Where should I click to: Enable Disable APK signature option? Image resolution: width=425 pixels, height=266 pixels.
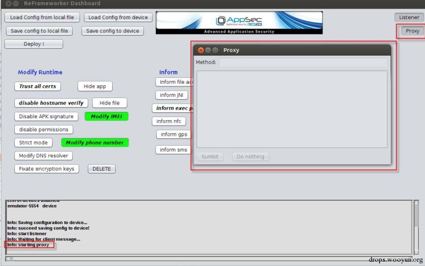pyautogui.click(x=46, y=117)
